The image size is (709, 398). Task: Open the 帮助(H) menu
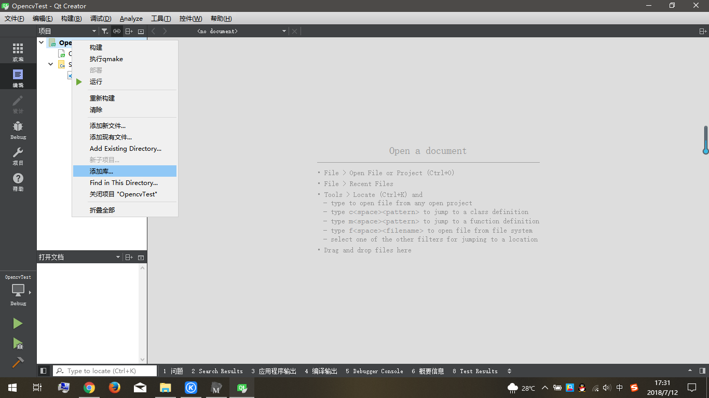[221, 18]
